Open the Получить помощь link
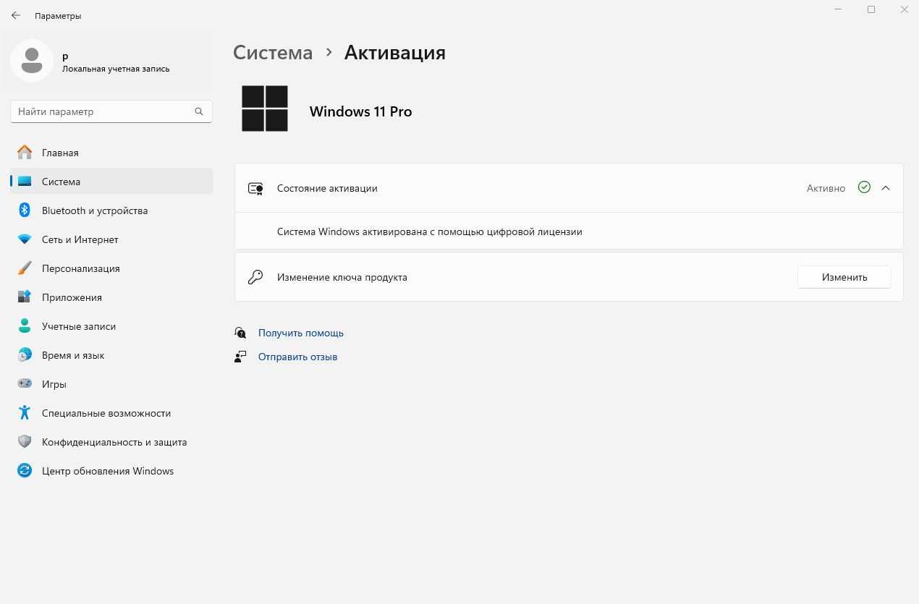 tap(301, 333)
